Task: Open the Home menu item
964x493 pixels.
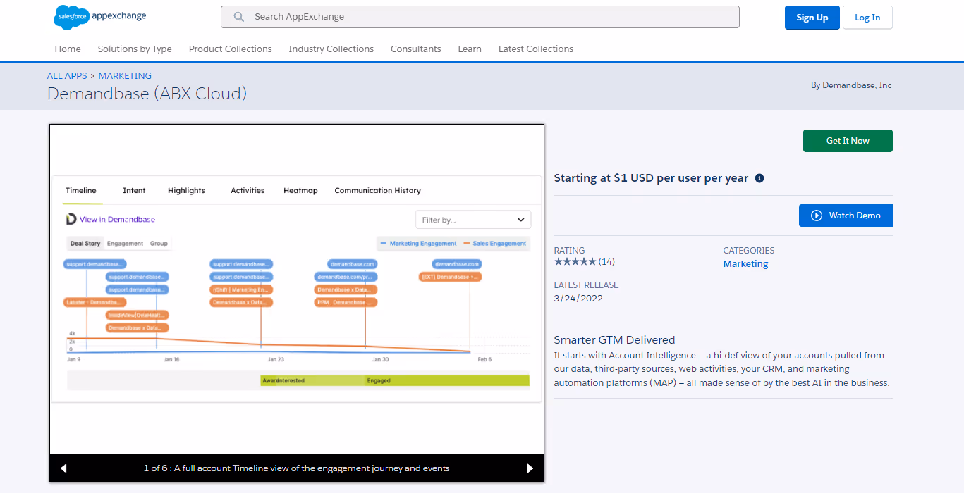Action: click(x=68, y=49)
